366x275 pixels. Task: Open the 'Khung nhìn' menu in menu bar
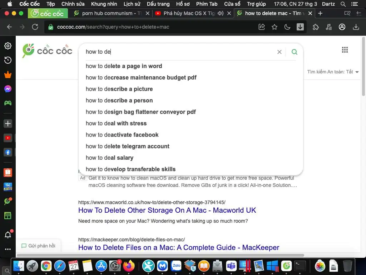(104, 4)
